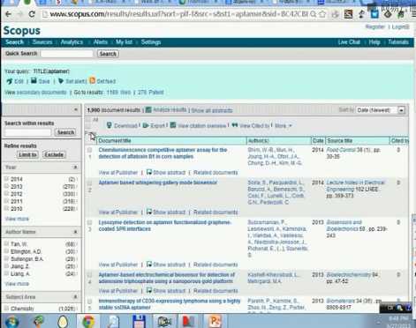Collapse the left refine panel arrow
Image resolution: width=416 pixels, height=328 pixels.
click(x=76, y=109)
